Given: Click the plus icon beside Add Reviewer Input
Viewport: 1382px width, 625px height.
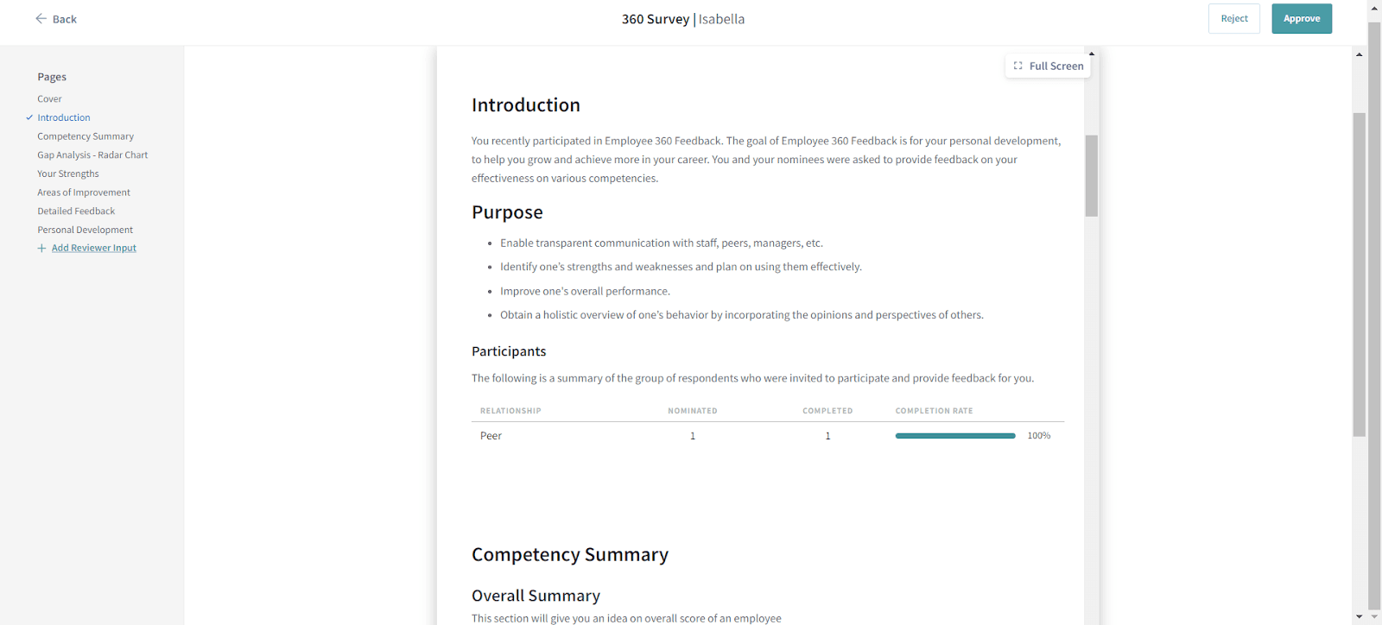Looking at the screenshot, I should tap(41, 249).
